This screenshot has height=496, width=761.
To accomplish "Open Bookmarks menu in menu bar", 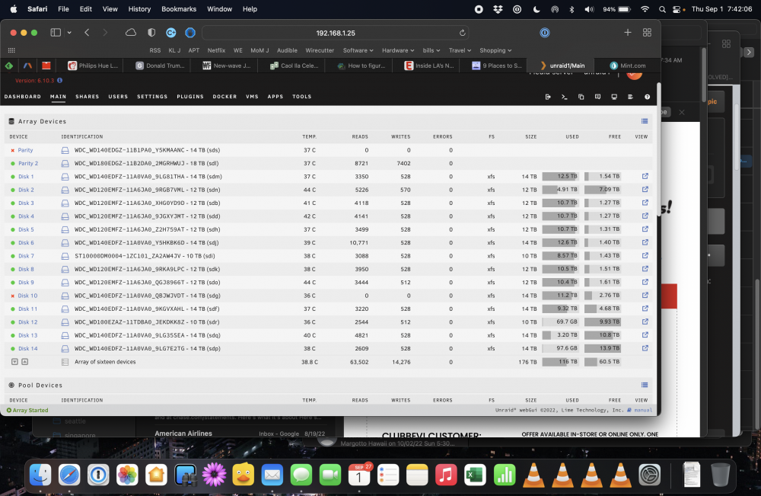I will (179, 8).
